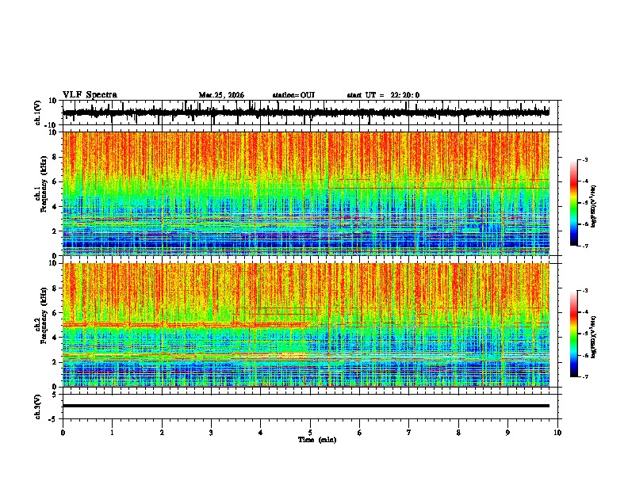Click the time axis tick label "4"
This screenshot has height=485, width=628.
(260, 433)
